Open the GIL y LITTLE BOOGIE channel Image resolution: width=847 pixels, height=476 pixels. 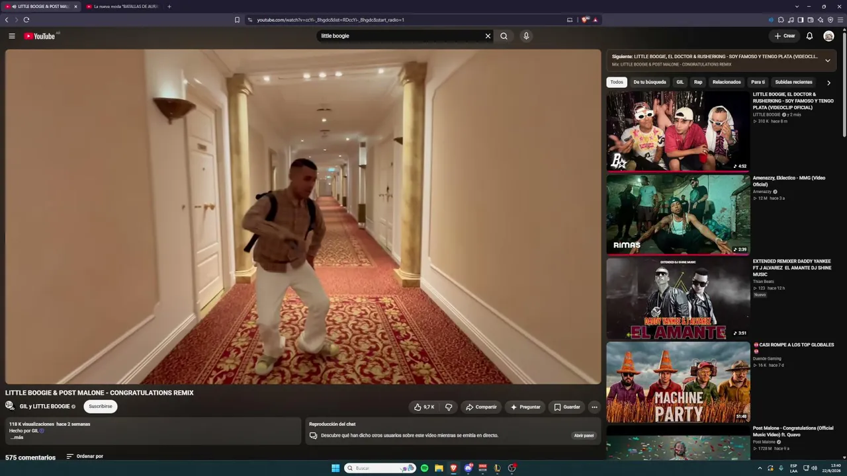(x=44, y=407)
